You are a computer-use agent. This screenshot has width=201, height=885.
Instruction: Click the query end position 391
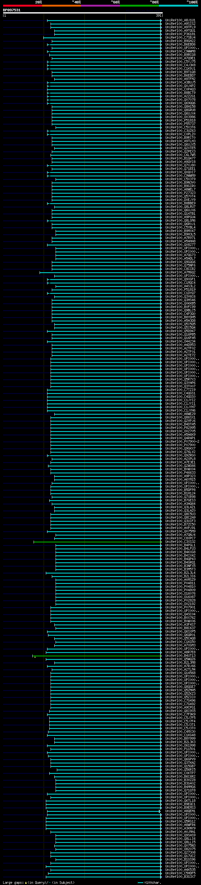[158, 15]
